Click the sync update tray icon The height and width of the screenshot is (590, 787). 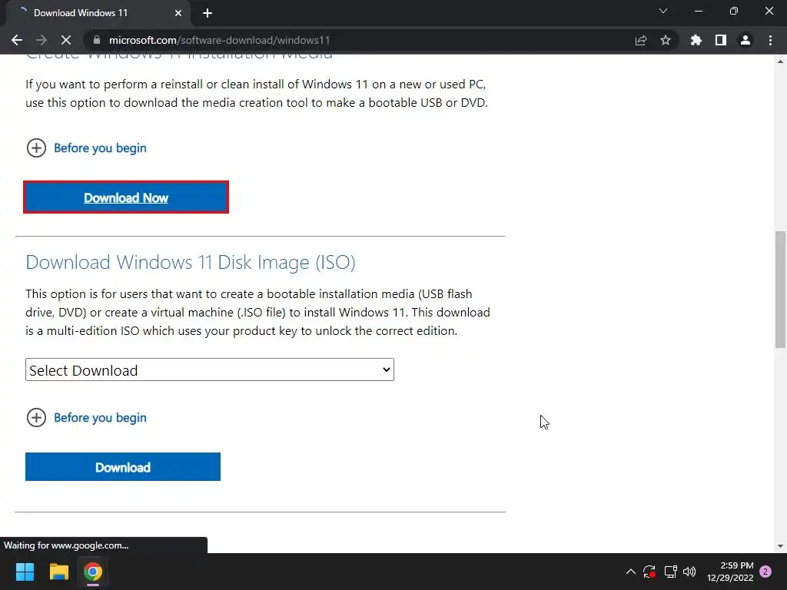coord(649,572)
